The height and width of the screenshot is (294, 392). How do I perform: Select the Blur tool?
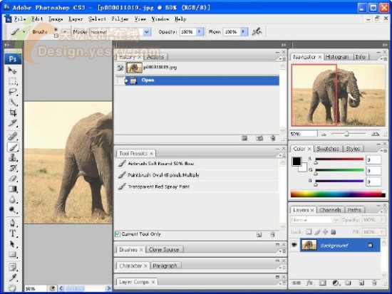(12, 199)
